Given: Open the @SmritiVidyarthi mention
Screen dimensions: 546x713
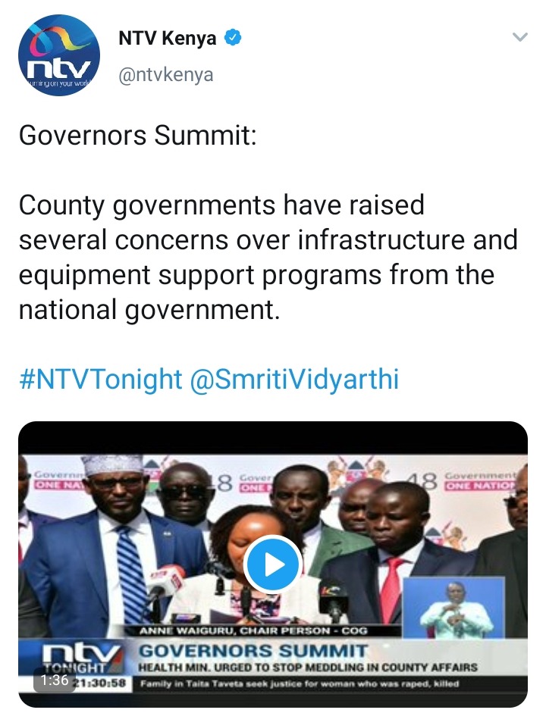Looking at the screenshot, I should [x=293, y=380].
